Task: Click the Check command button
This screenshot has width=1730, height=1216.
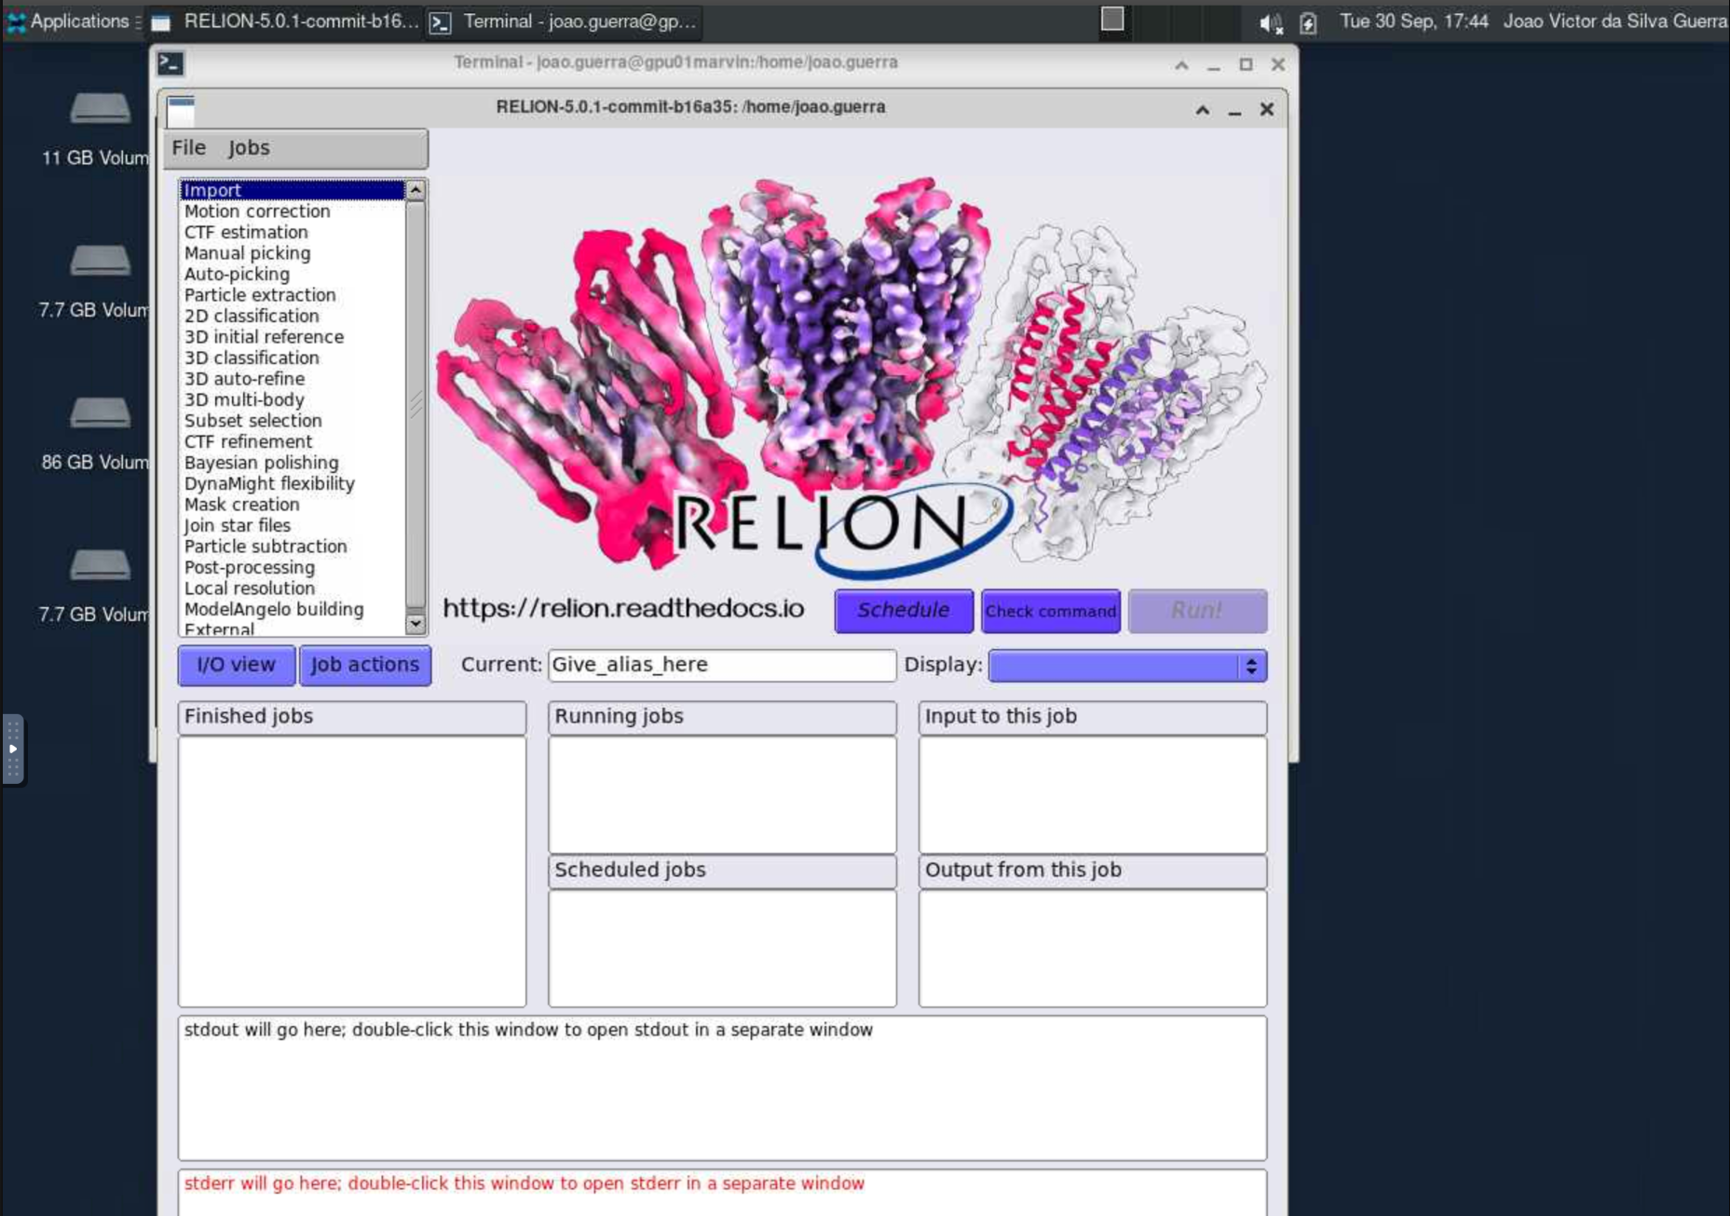Action: point(1050,611)
